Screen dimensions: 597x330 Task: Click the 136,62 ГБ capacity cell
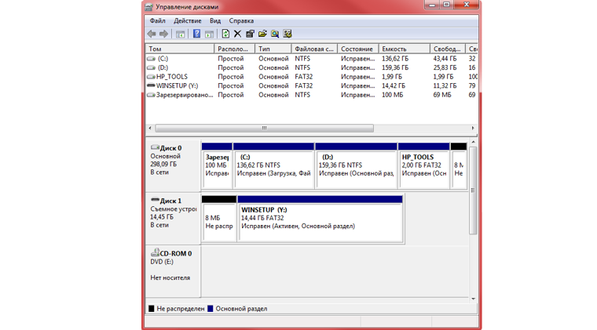[395, 59]
